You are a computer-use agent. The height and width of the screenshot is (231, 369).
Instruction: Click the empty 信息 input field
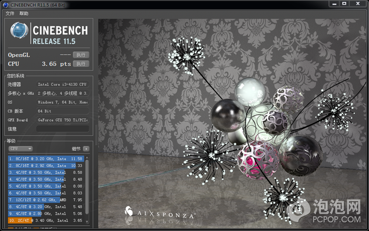(x=63, y=129)
